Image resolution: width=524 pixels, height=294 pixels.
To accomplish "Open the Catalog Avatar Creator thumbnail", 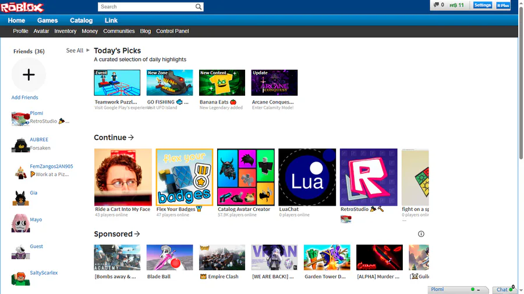I will [x=246, y=177].
